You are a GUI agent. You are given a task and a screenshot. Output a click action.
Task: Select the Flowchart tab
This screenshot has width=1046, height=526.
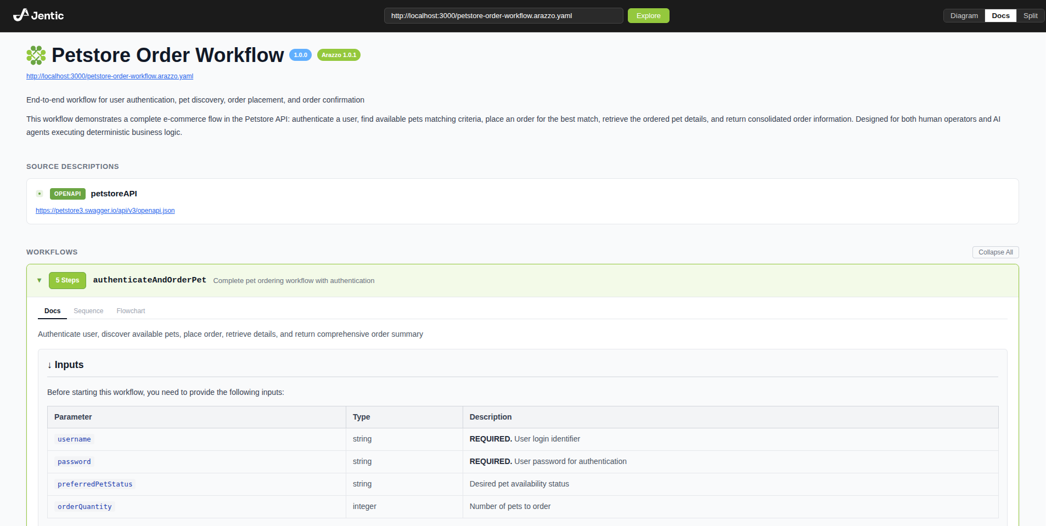131,310
